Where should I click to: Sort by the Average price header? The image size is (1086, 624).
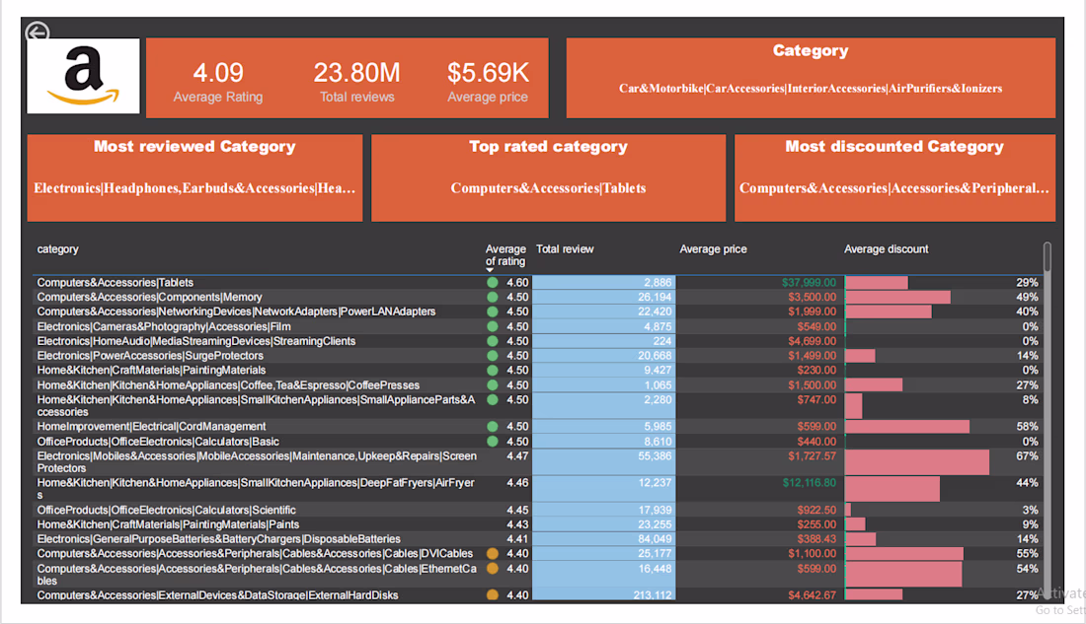click(713, 249)
